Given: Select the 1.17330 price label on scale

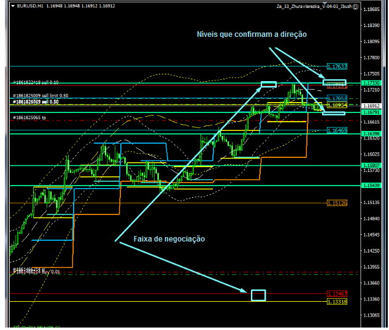Looking at the screenshot, I should (x=371, y=82).
